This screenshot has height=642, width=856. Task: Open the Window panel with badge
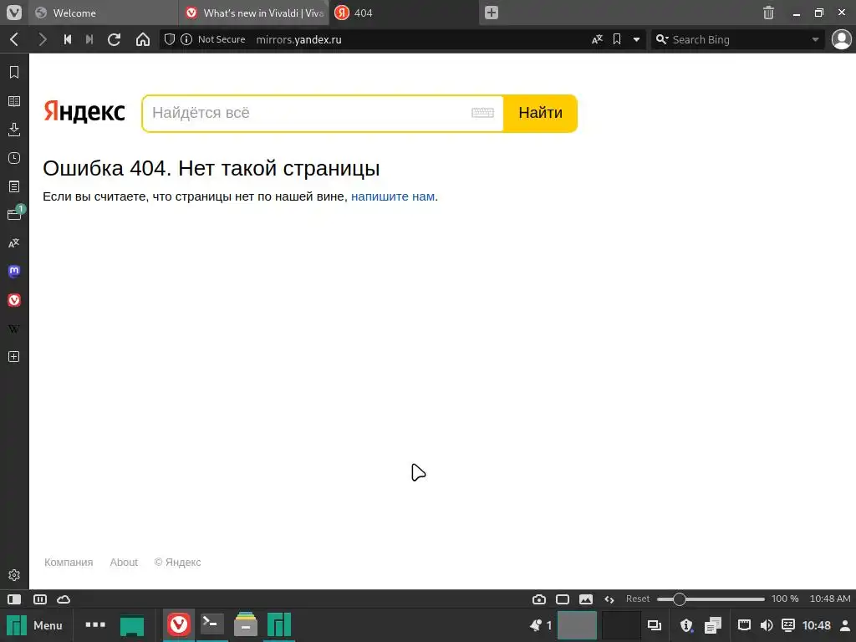15,213
